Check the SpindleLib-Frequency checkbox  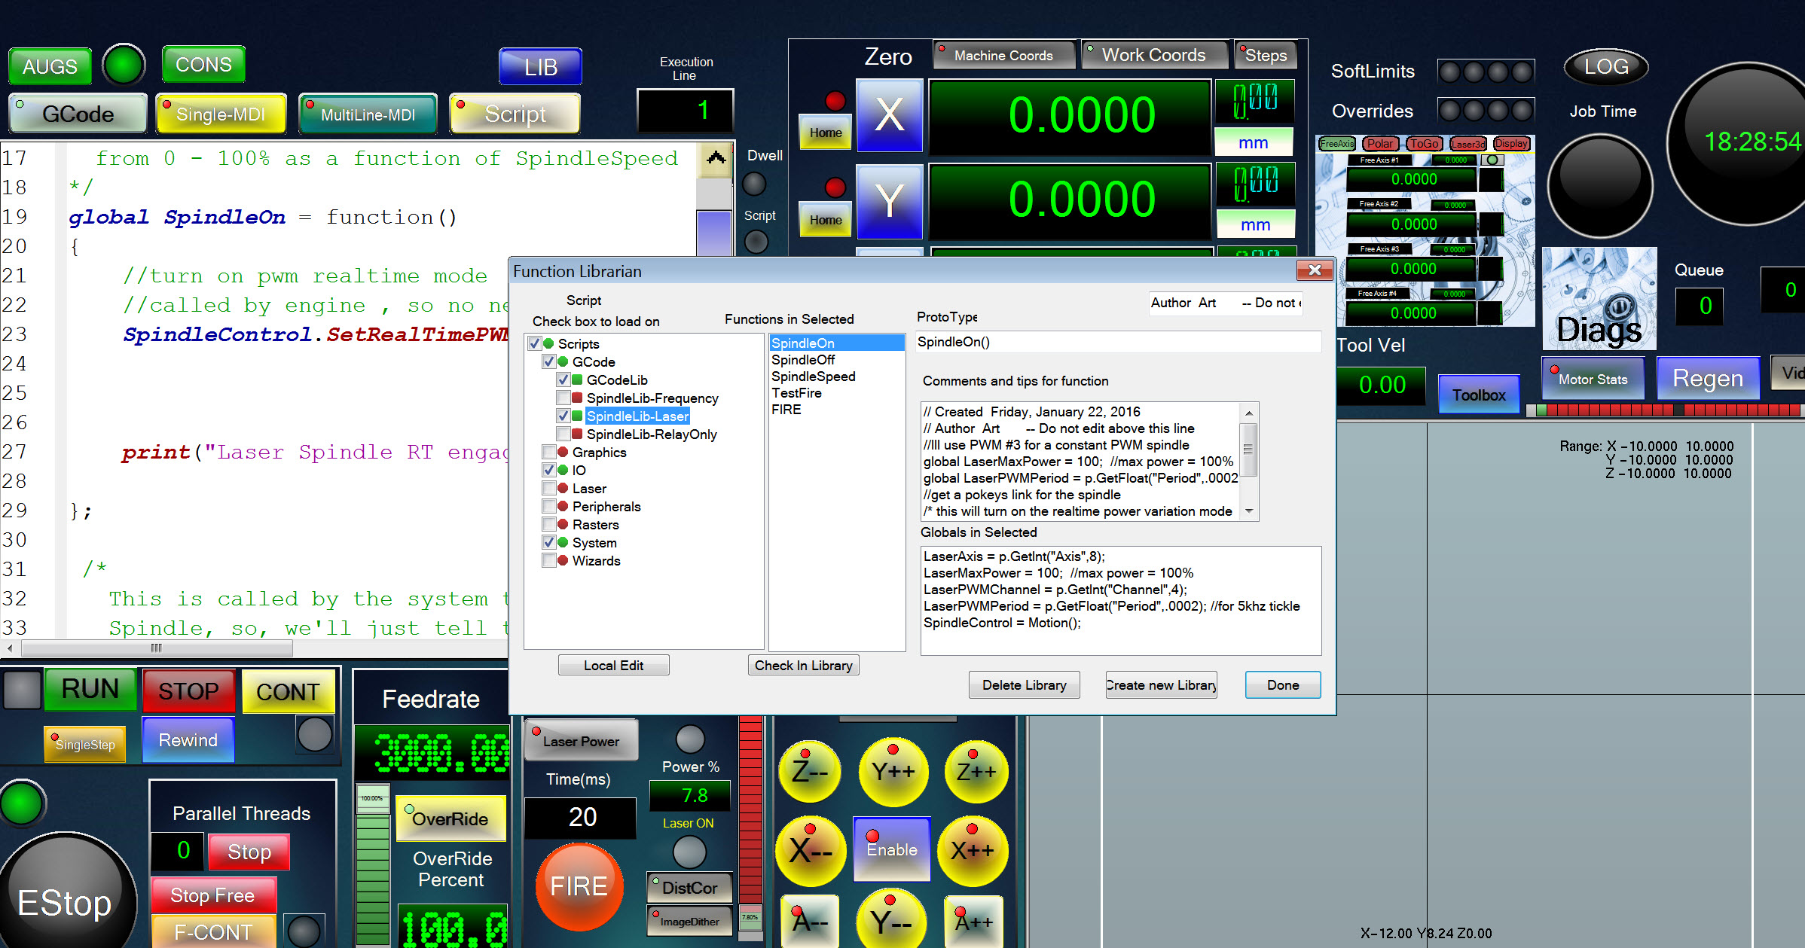[x=563, y=398]
